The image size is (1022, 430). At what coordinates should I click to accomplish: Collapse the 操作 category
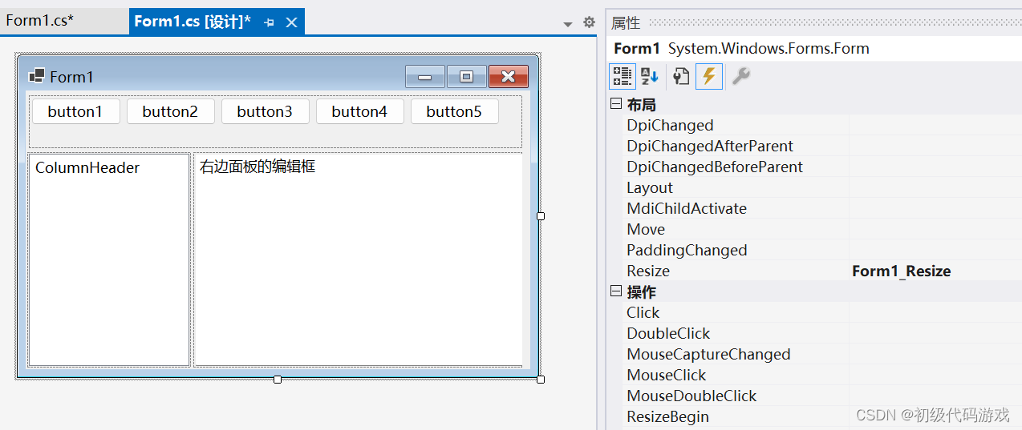click(616, 291)
